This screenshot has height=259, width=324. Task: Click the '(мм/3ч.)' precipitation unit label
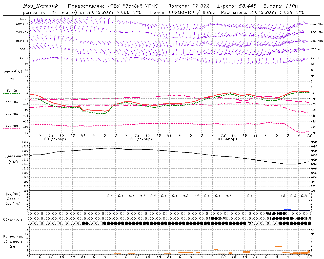pyautogui.click(x=13, y=194)
